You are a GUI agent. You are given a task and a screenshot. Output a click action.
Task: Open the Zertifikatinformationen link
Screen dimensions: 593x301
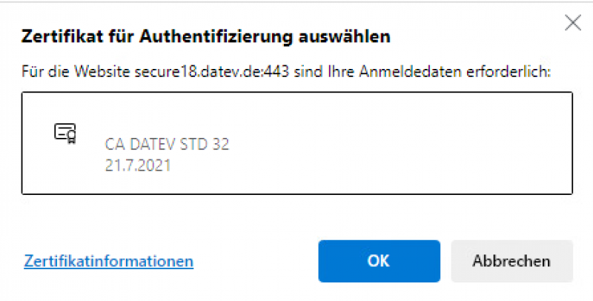point(108,261)
